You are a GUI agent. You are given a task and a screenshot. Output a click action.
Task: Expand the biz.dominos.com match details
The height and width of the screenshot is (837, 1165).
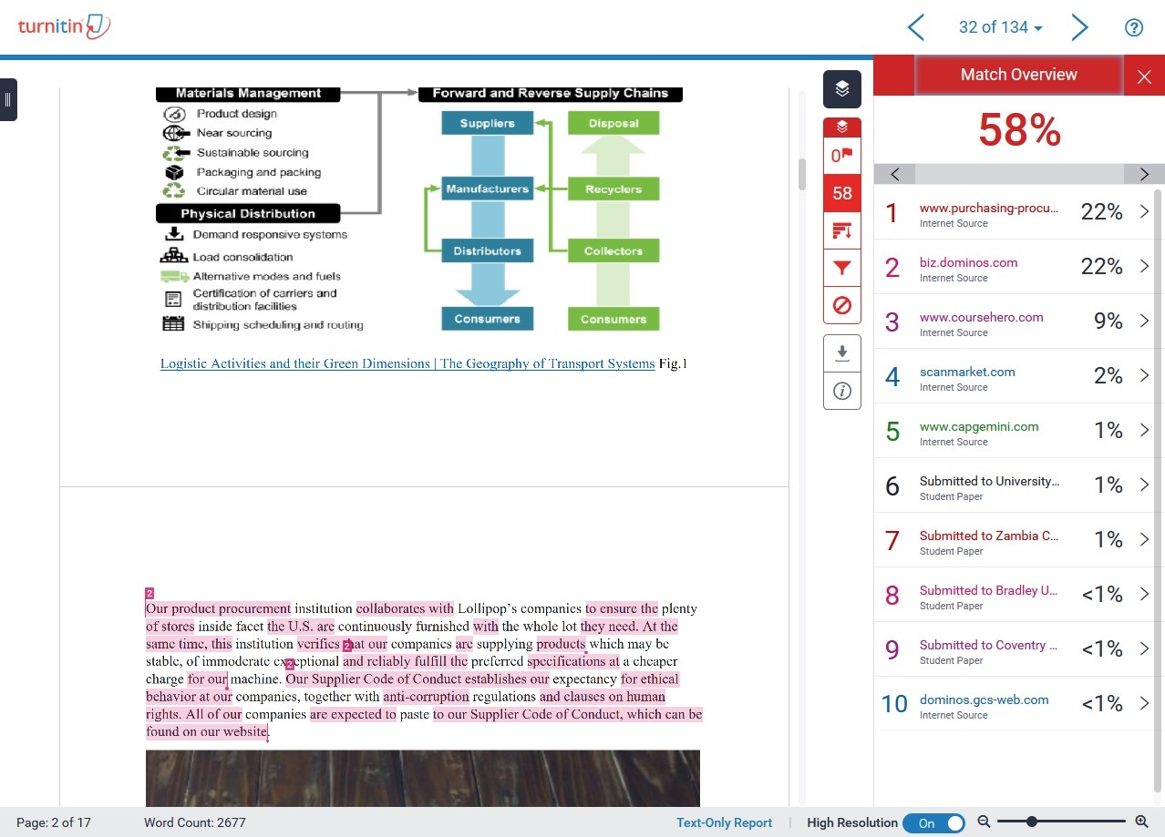click(1144, 267)
